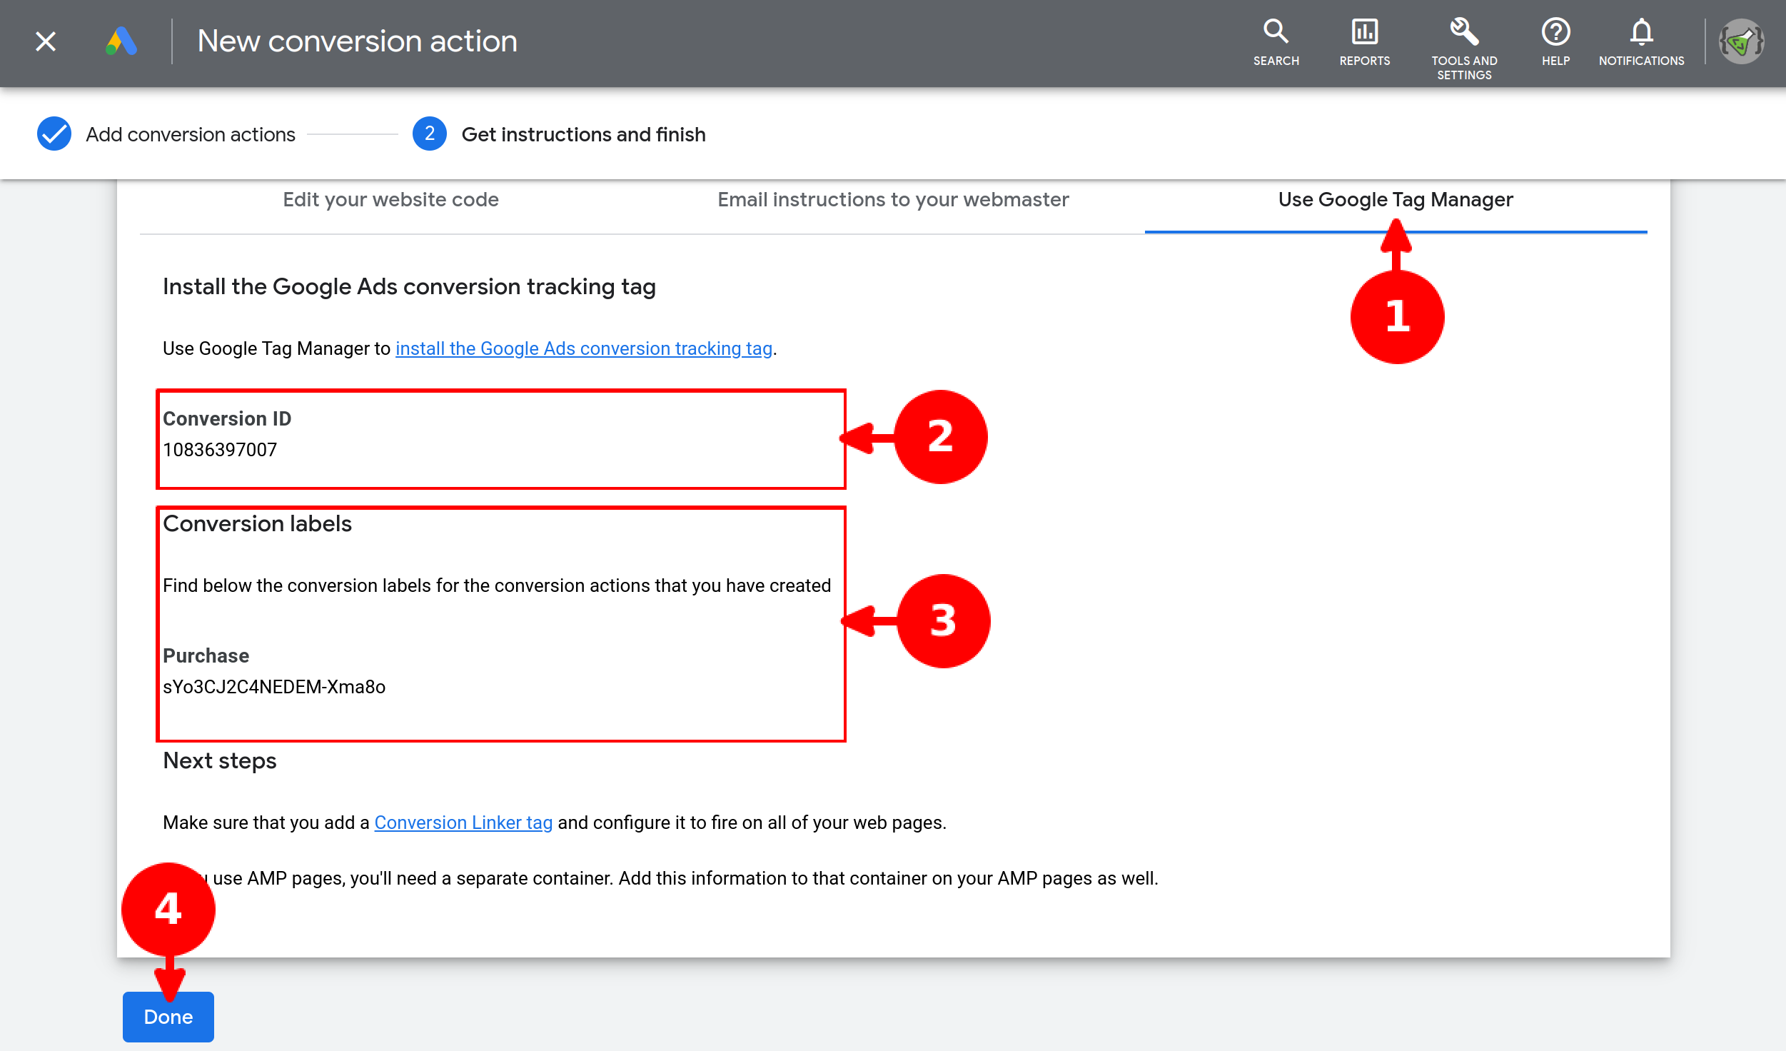Viewport: 1786px width, 1051px height.
Task: Open the Conversion Linker tag link
Action: pos(463,823)
